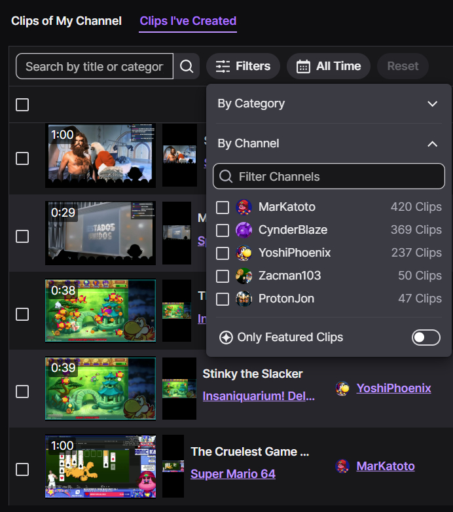Click MarKatoto avatar in channel filter list
The height and width of the screenshot is (512, 453).
[x=244, y=208]
